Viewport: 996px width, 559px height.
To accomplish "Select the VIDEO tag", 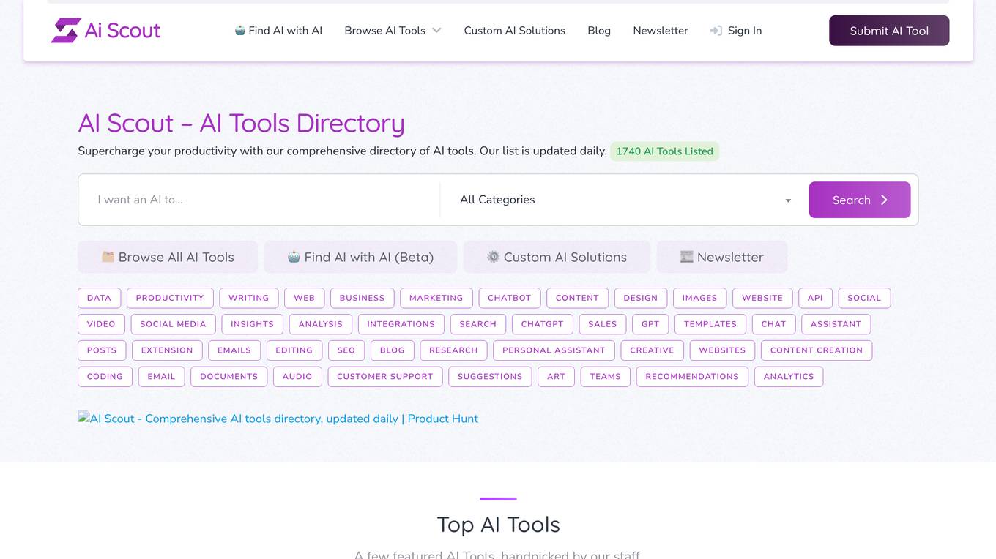I will pyautogui.click(x=101, y=324).
